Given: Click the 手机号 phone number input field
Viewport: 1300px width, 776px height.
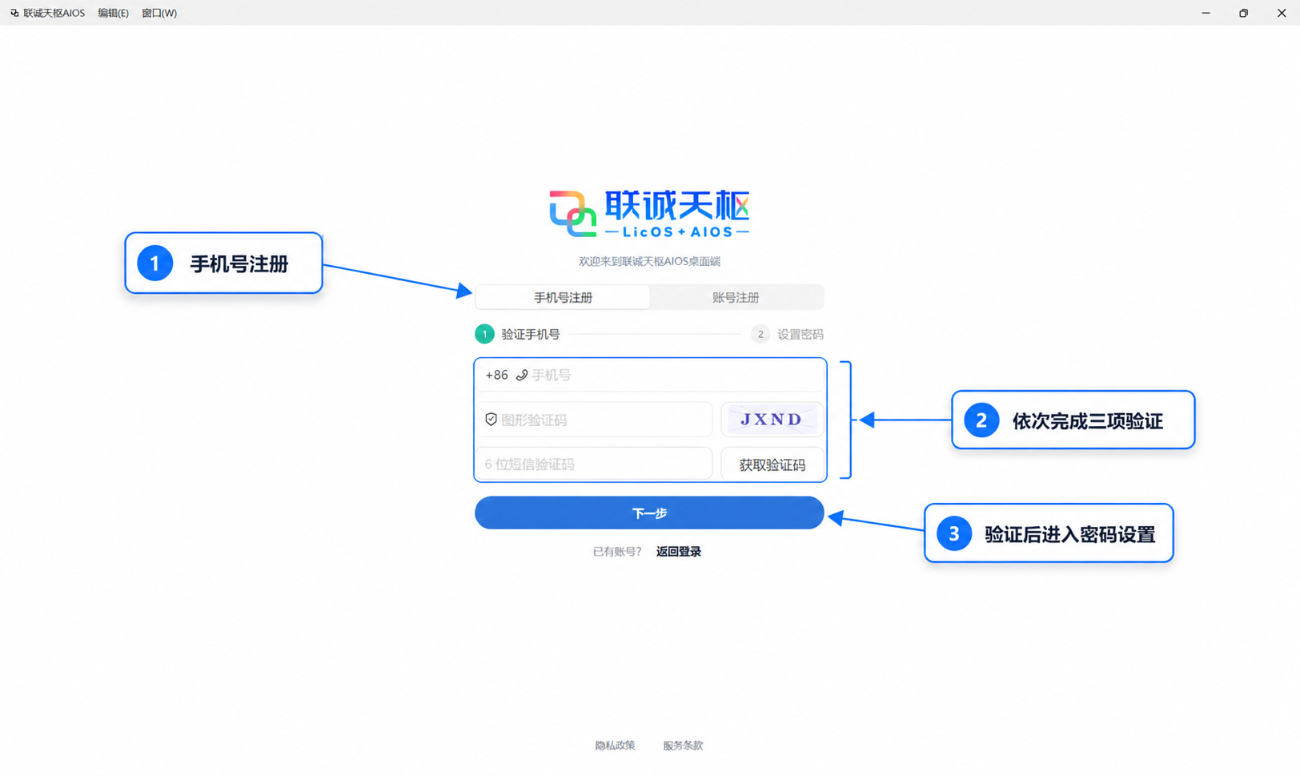Looking at the screenshot, I should [x=650, y=375].
